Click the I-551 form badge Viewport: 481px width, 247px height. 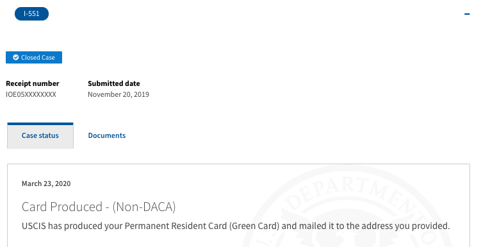31,14
